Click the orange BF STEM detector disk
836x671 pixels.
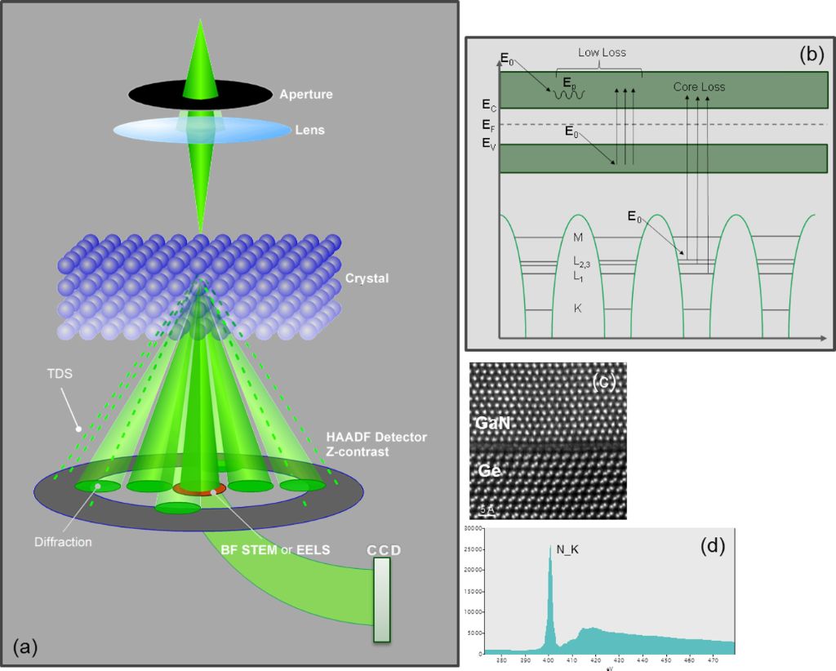(200, 491)
